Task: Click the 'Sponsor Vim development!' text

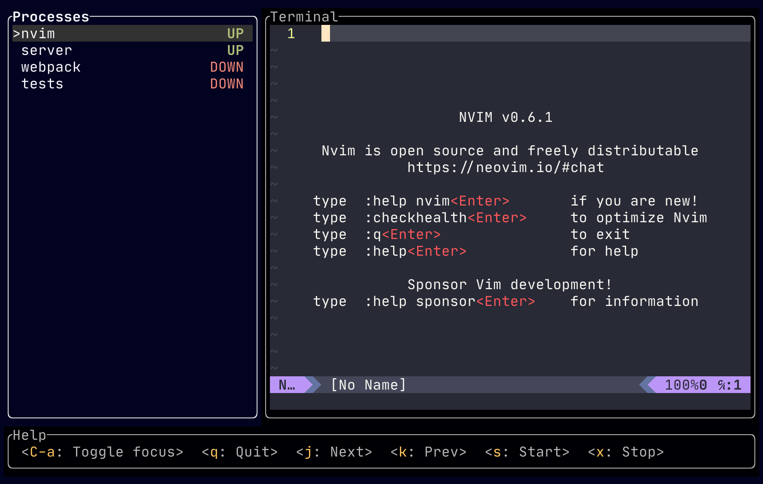Action: click(x=510, y=284)
